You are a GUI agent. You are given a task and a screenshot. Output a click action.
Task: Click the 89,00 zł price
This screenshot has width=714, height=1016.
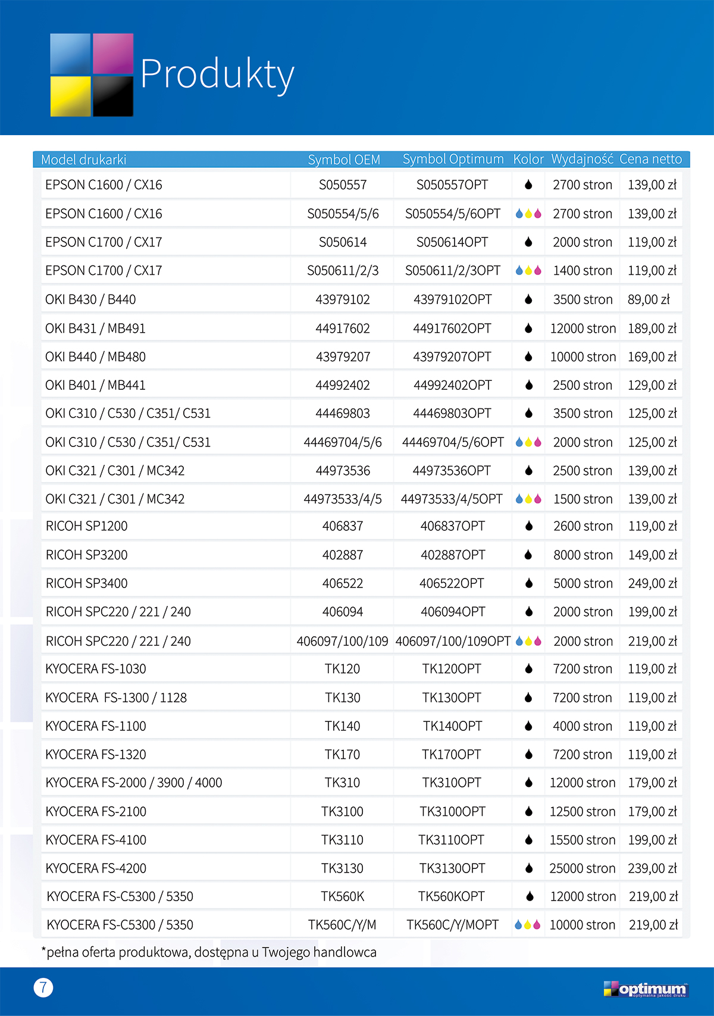point(649,299)
